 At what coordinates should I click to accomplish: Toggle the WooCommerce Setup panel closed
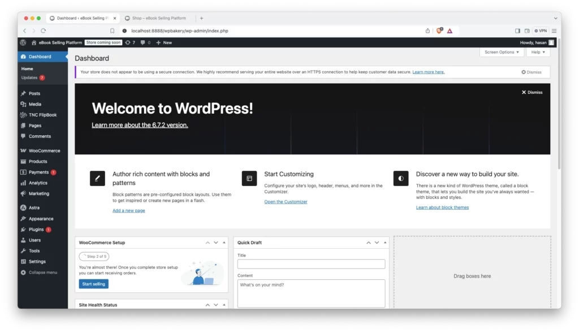(224, 243)
